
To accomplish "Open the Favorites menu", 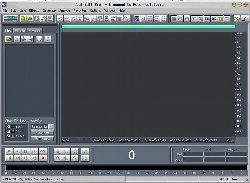I will (80, 11).
